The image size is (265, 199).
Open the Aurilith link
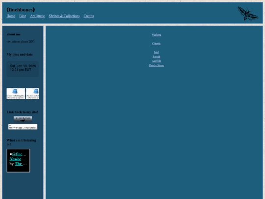[157, 61]
